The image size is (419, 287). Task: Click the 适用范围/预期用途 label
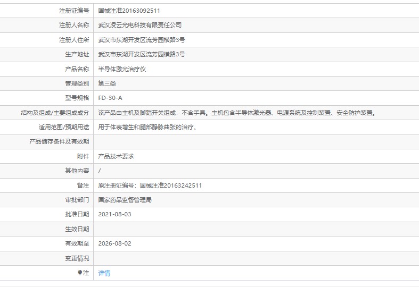tap(64, 127)
